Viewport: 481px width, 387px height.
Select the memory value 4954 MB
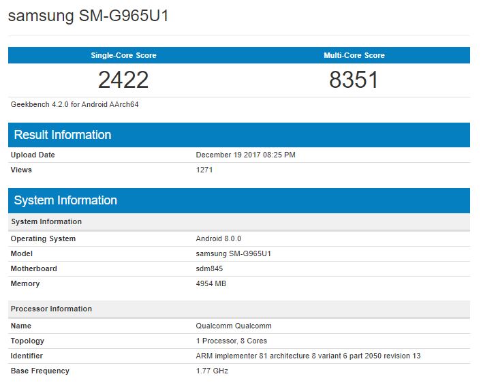211,283
